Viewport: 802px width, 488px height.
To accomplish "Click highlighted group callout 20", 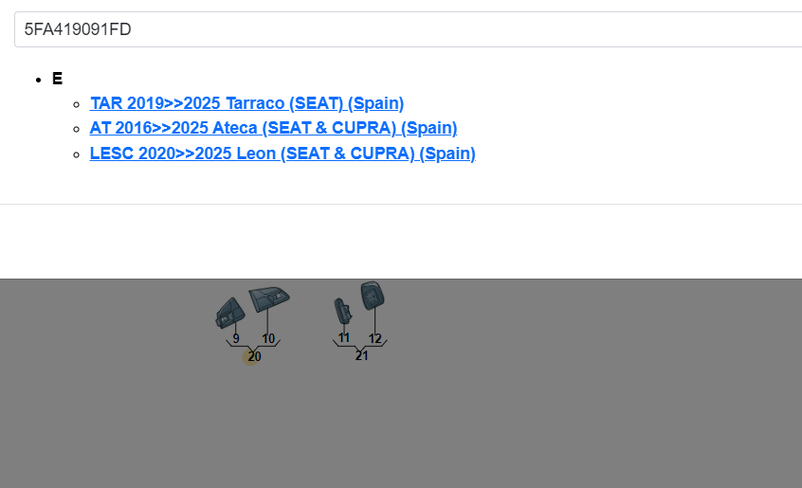I will [255, 357].
